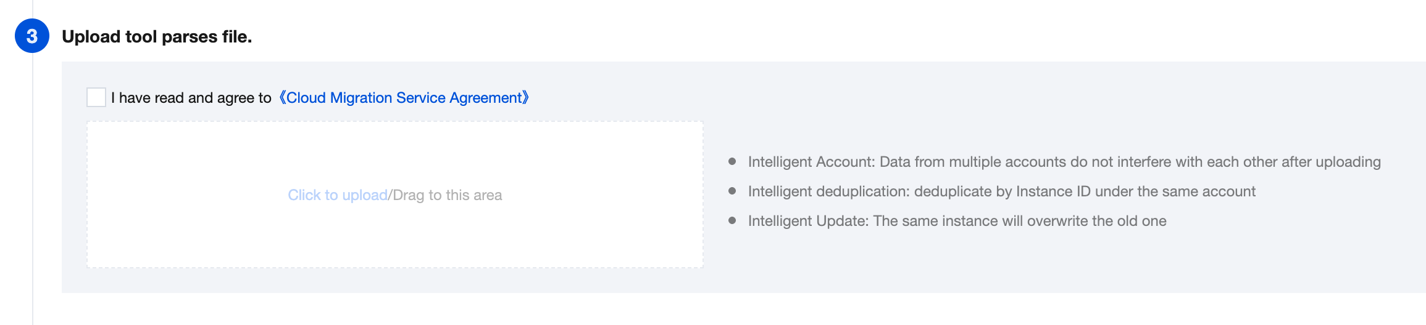Click the bullet dot before Intelligent Account
The width and height of the screenshot is (1426, 325).
(732, 161)
